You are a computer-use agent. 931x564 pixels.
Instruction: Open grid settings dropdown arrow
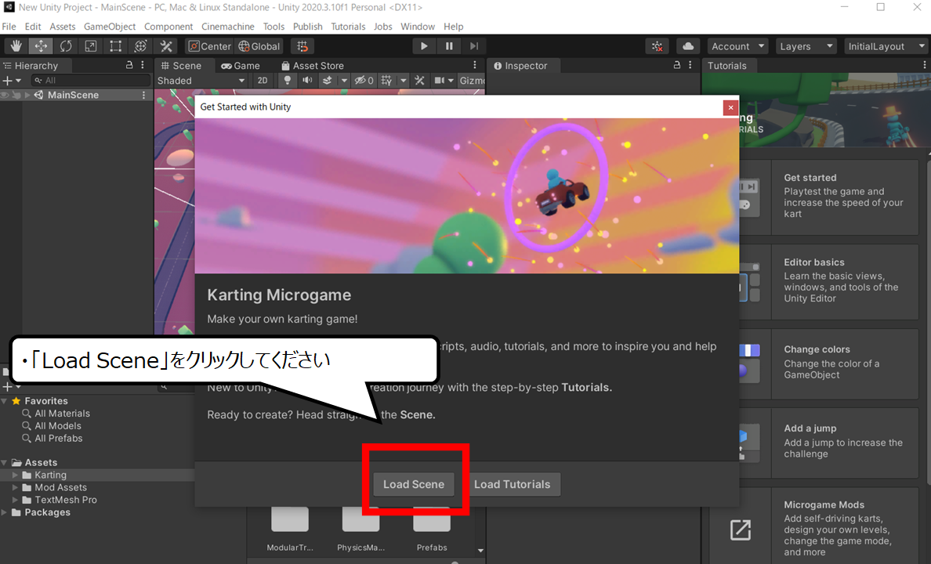coord(403,81)
